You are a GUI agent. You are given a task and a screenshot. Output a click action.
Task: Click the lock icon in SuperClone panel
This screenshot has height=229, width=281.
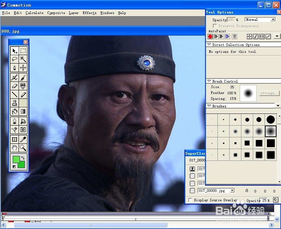[246, 190]
